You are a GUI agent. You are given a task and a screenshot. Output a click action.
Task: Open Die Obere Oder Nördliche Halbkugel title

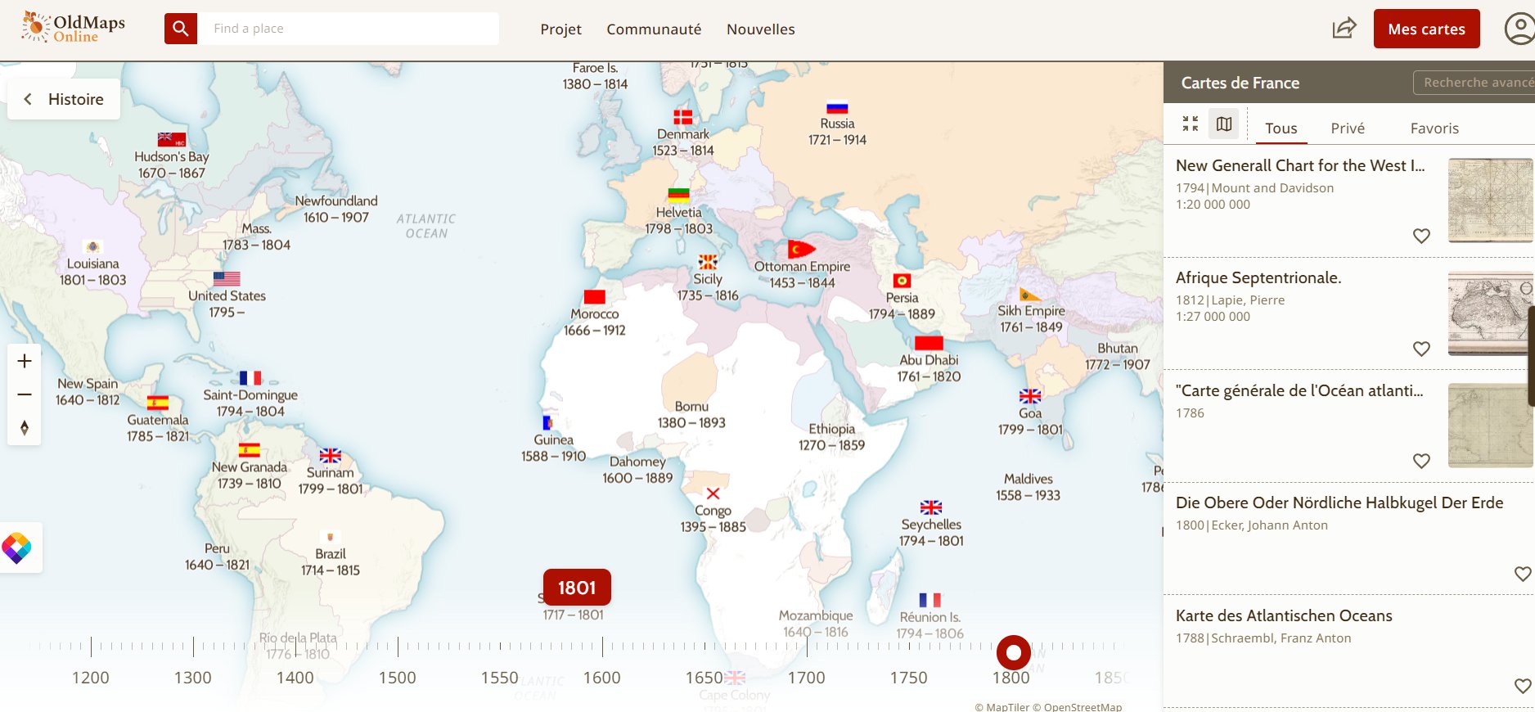pos(1339,502)
